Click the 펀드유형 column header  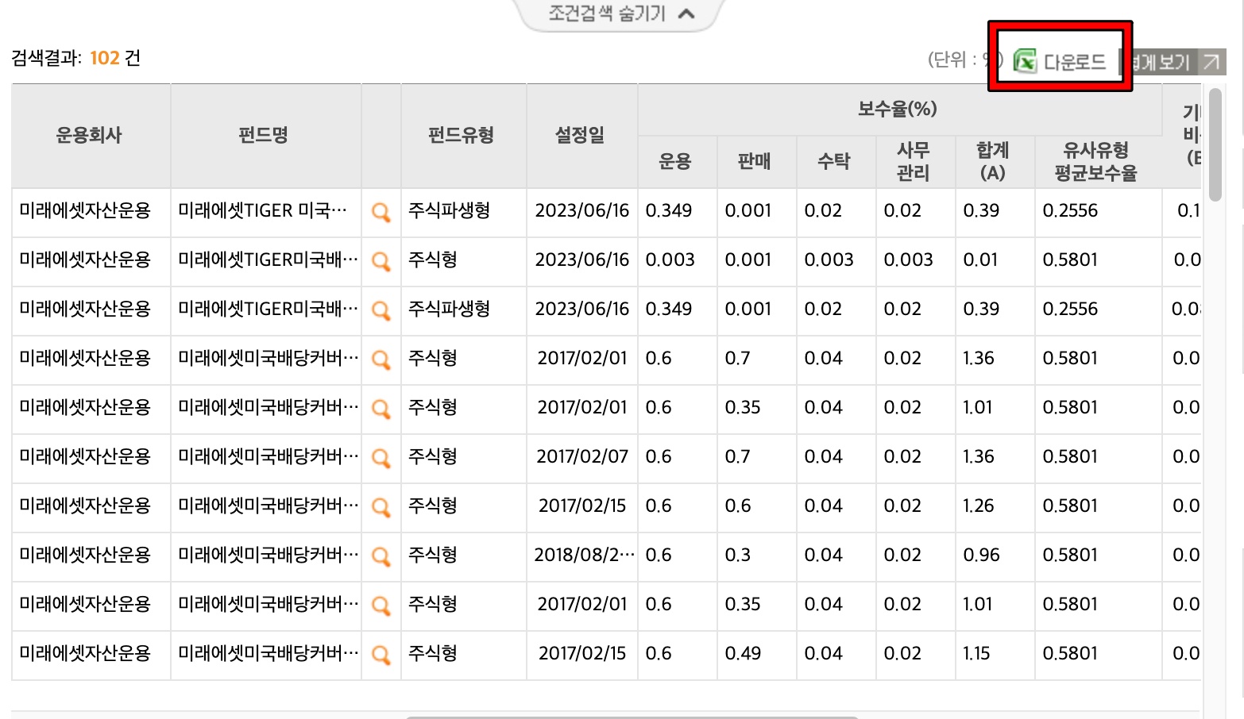(x=463, y=136)
